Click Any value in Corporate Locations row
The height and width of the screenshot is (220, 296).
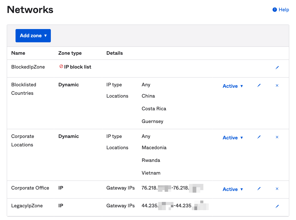[x=146, y=136]
